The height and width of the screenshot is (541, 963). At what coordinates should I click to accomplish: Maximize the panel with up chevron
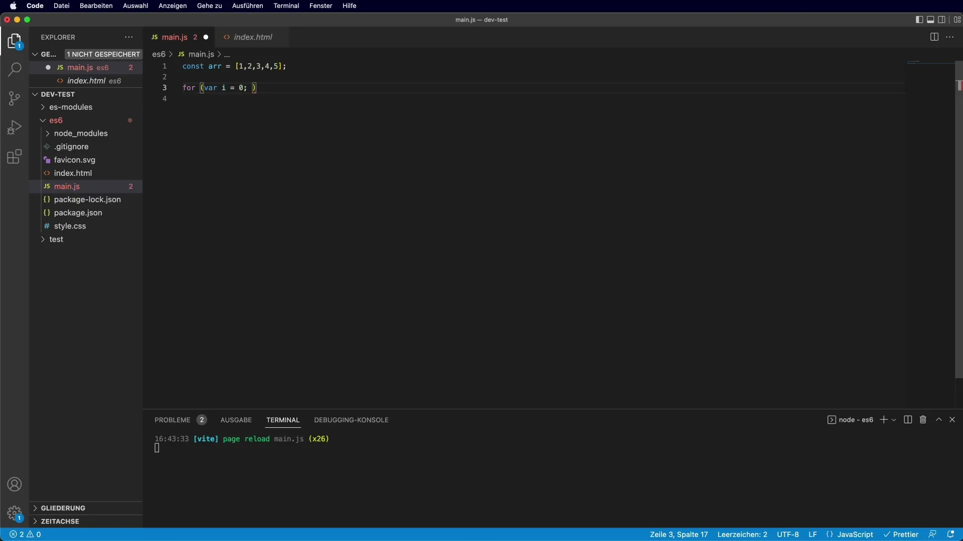click(x=939, y=420)
